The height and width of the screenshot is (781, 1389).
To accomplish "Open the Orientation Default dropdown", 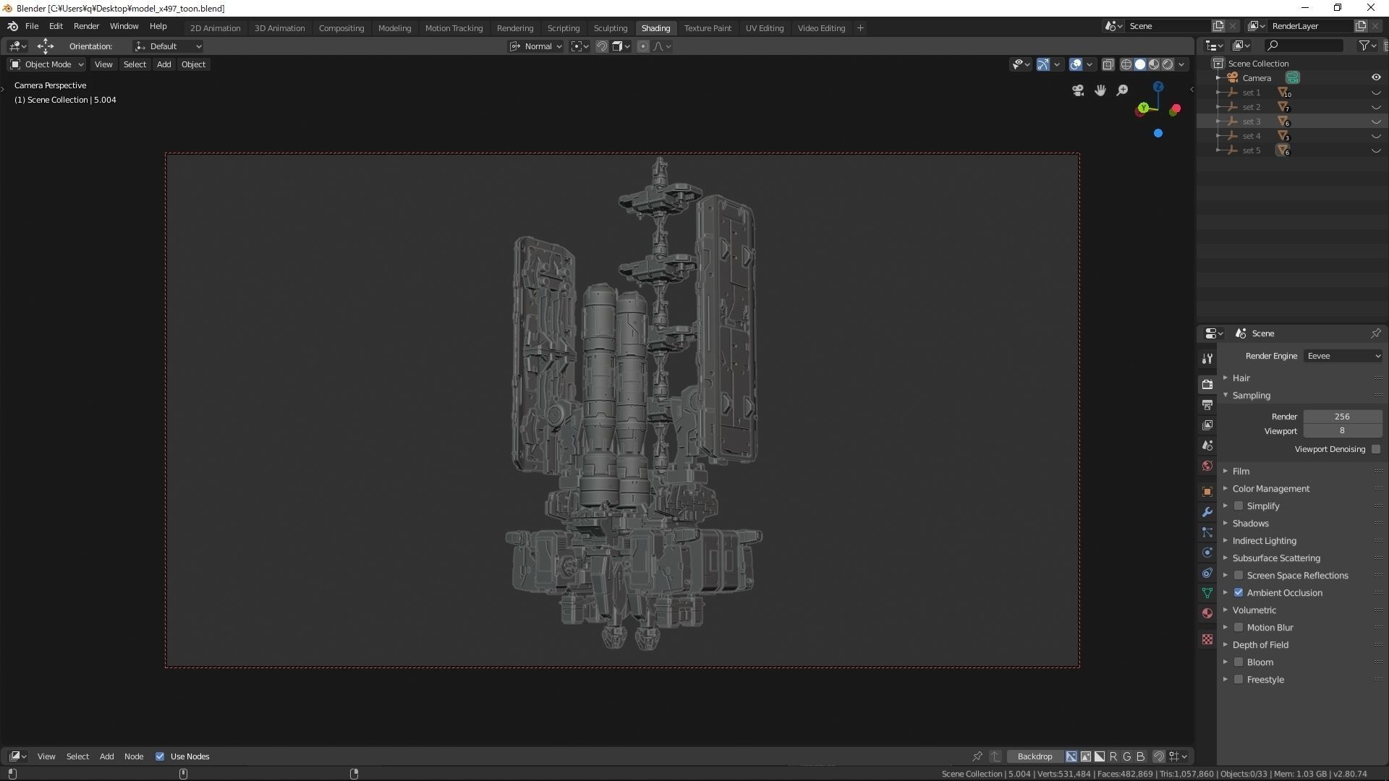I will [168, 46].
